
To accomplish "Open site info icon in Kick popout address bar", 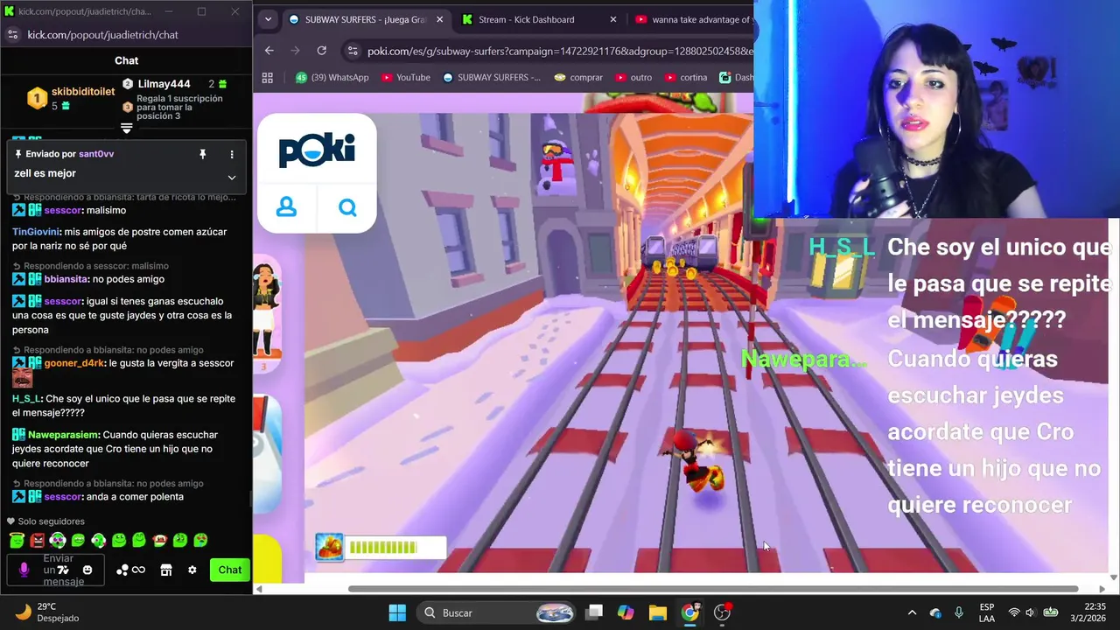I will (12, 34).
